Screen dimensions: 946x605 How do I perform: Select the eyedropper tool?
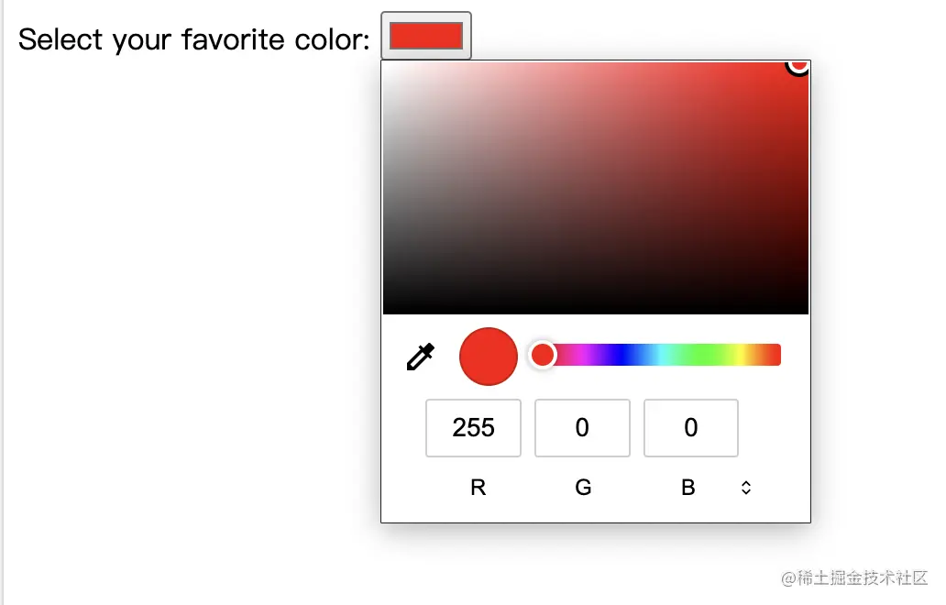click(x=419, y=357)
